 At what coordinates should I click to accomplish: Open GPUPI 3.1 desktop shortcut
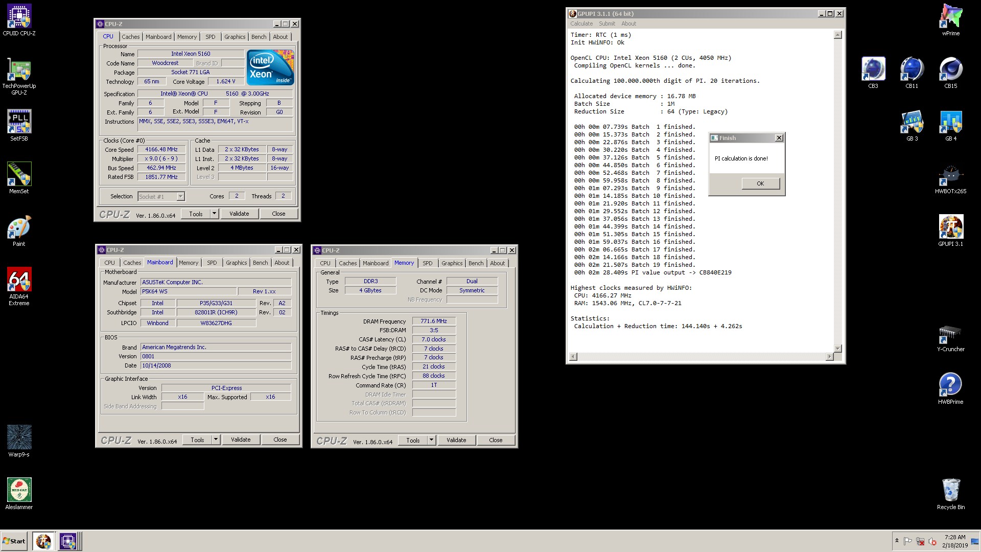(950, 231)
